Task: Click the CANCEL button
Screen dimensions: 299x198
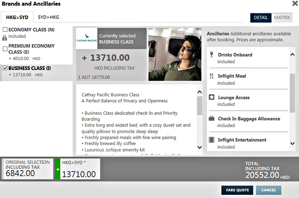Action: [269, 190]
